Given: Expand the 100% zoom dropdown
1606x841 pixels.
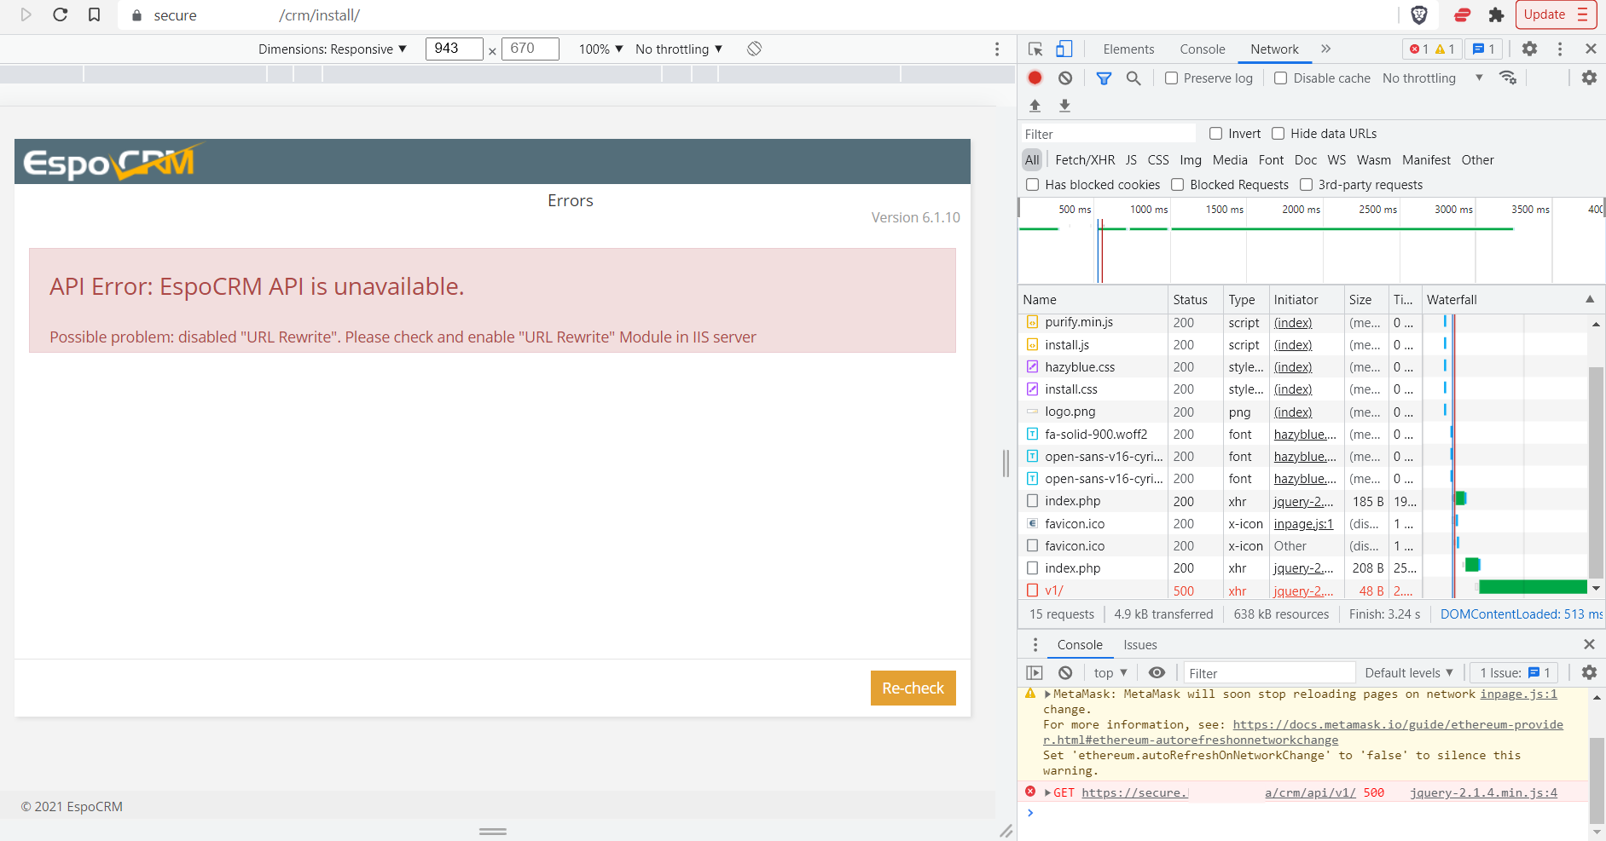Looking at the screenshot, I should tap(600, 49).
